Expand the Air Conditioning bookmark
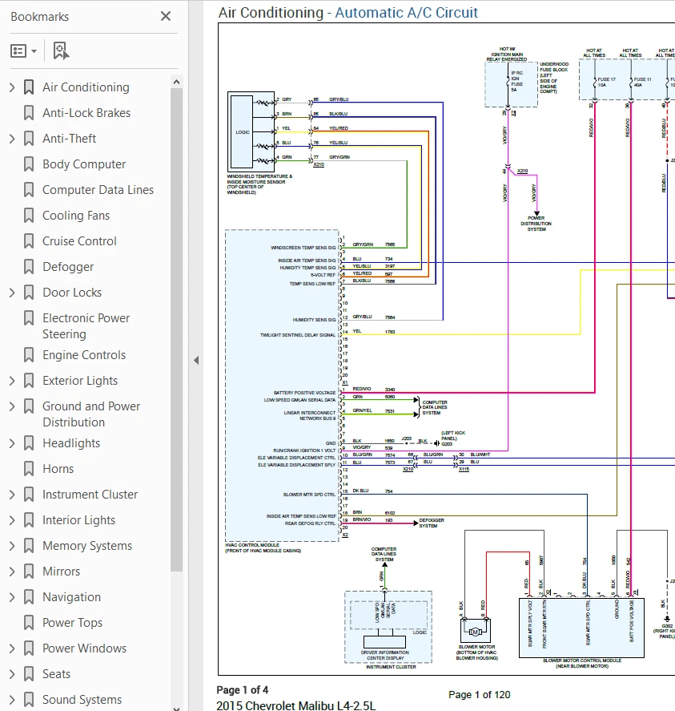675x711 pixels. click(x=11, y=87)
